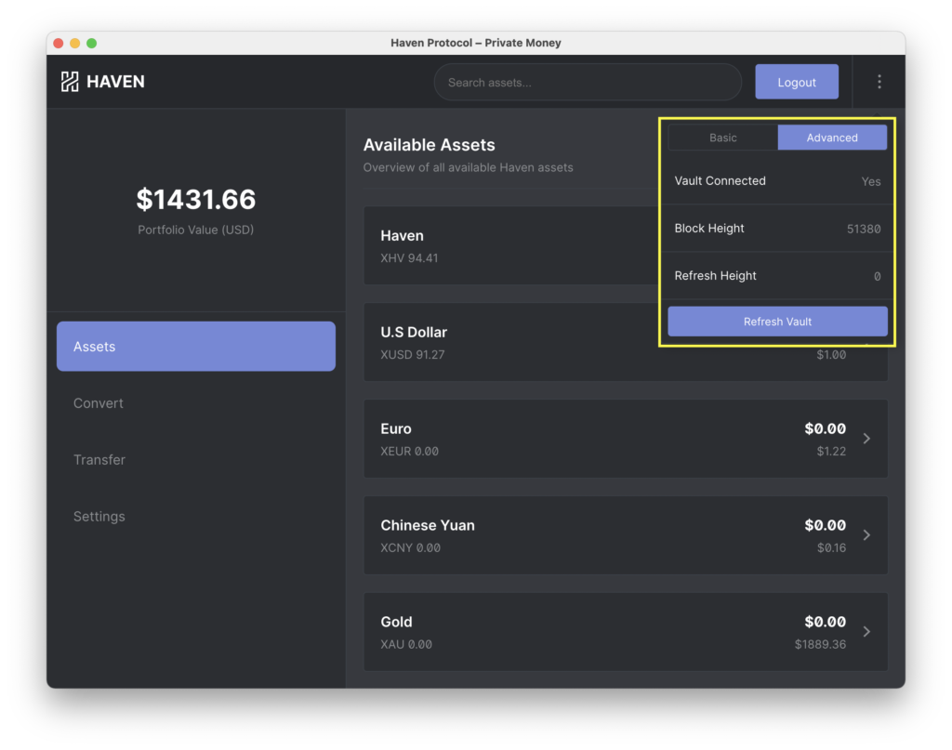Expand the Chinese Yuan asset chevron
This screenshot has height=750, width=952.
(866, 534)
